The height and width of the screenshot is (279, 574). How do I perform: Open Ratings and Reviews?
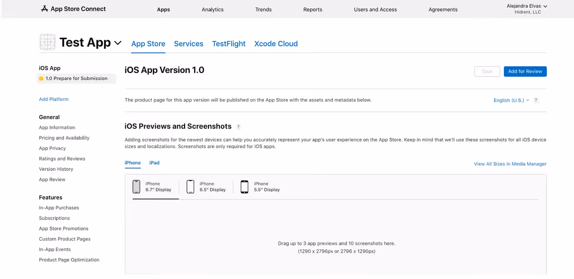click(62, 159)
